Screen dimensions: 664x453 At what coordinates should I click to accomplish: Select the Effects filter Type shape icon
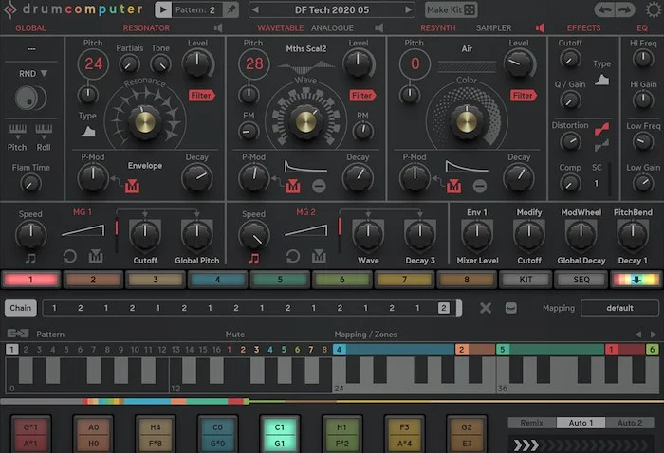point(601,80)
